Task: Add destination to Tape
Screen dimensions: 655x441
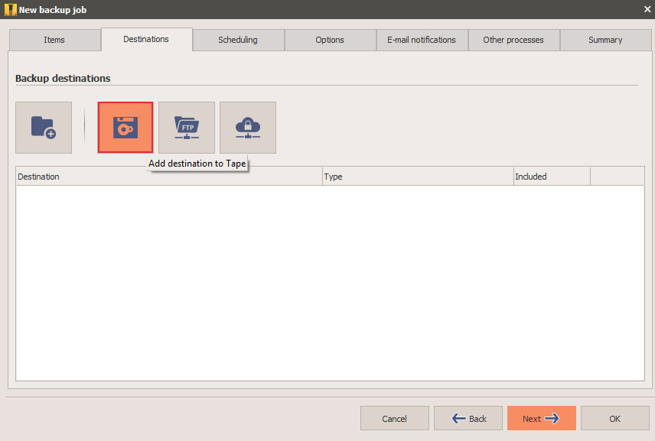Action: point(125,127)
